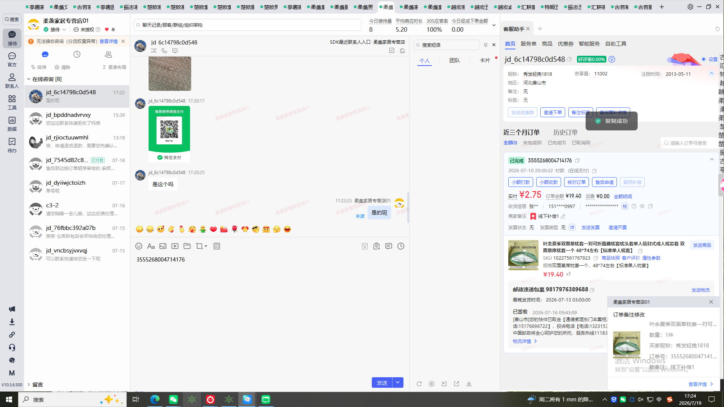Click the 售后申请 button

tap(604, 182)
